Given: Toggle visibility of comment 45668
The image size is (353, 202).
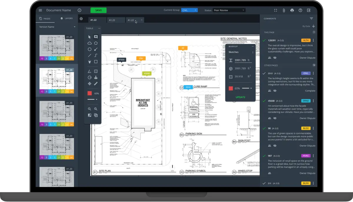Looking at the screenshot, I should click(275, 118).
